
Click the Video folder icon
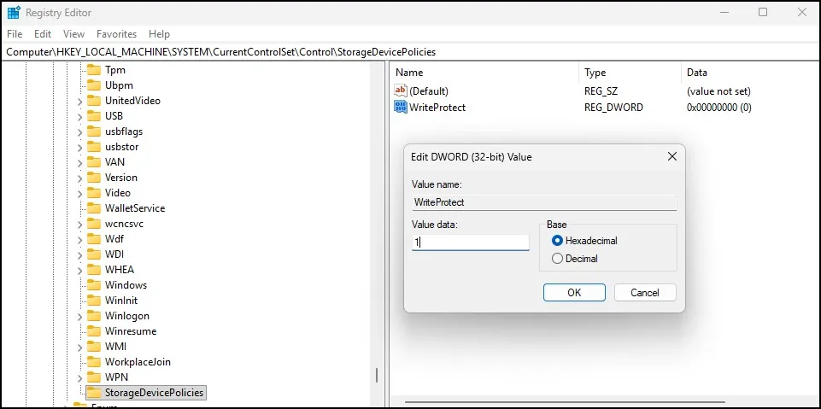tap(94, 192)
